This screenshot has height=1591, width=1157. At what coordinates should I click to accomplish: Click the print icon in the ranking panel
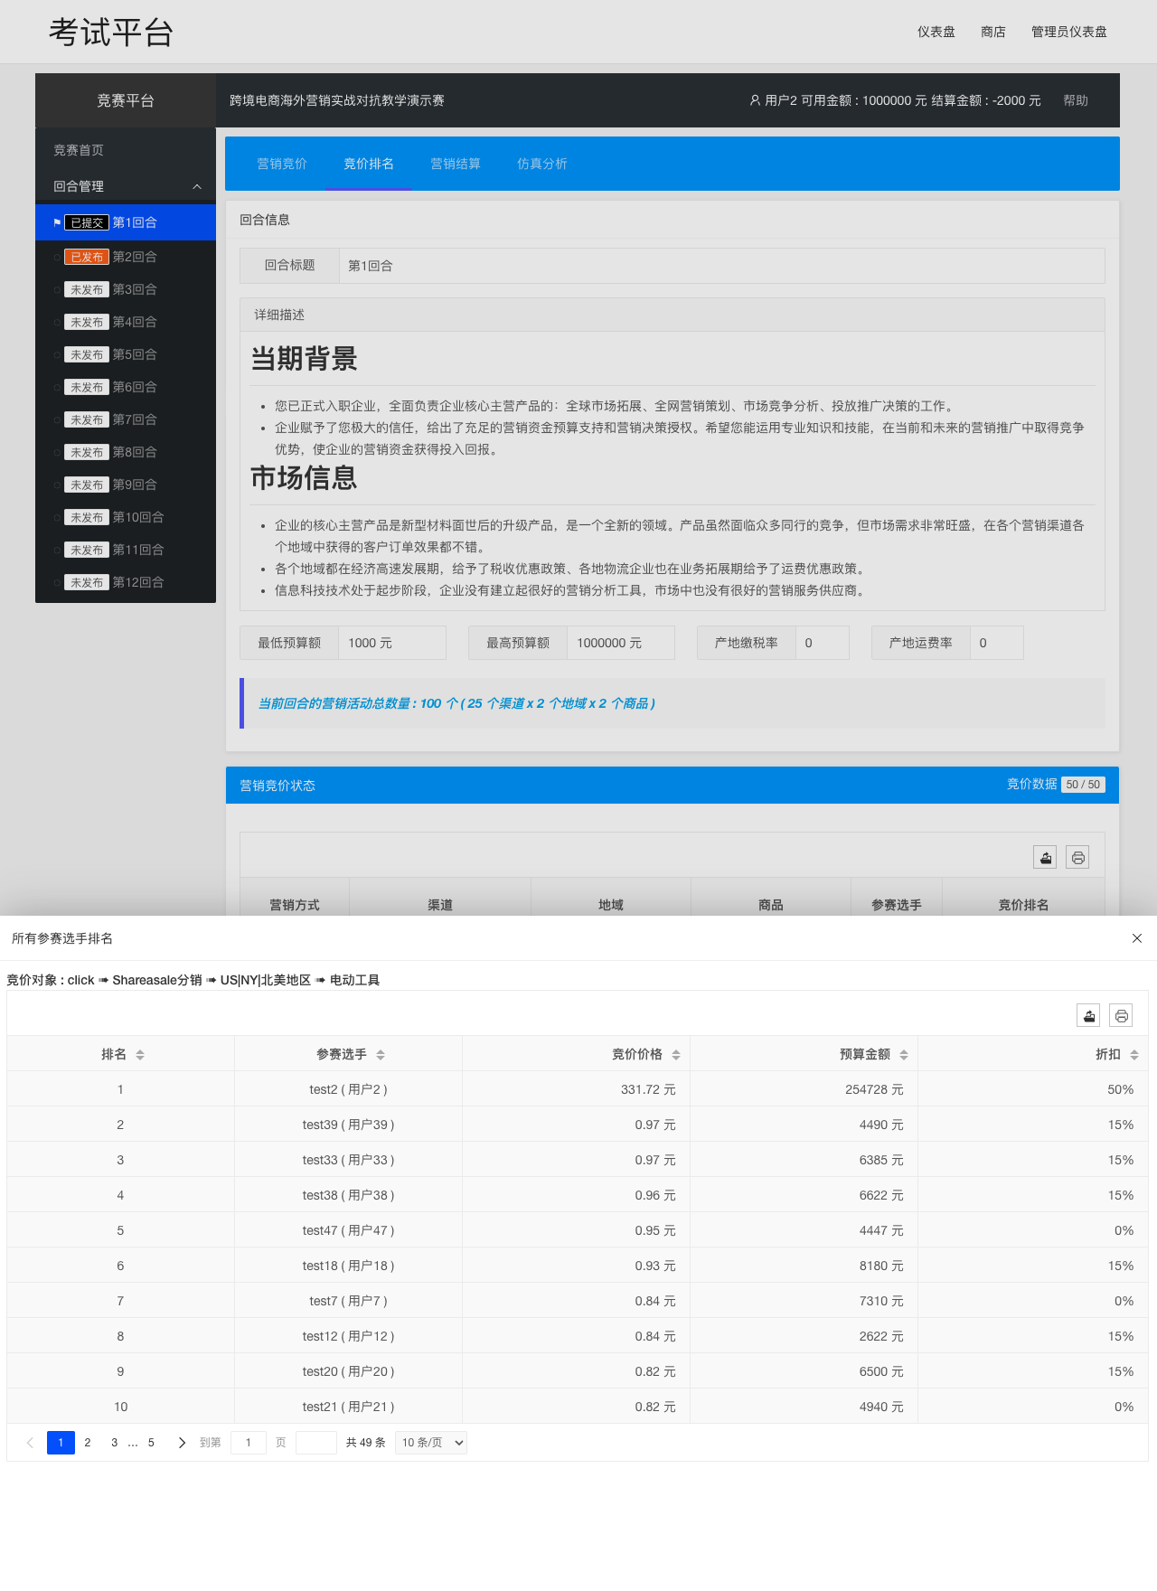click(x=1121, y=1016)
